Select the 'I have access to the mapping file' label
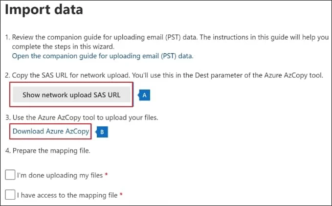The image size is (332, 206). pyautogui.click(x=67, y=195)
